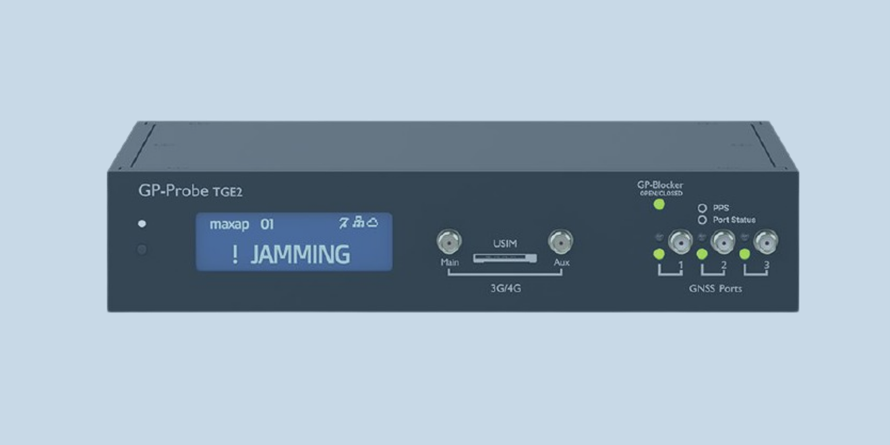Click the 'maxap' text on the display
Viewport: 890px width, 445px height.
[x=229, y=225]
